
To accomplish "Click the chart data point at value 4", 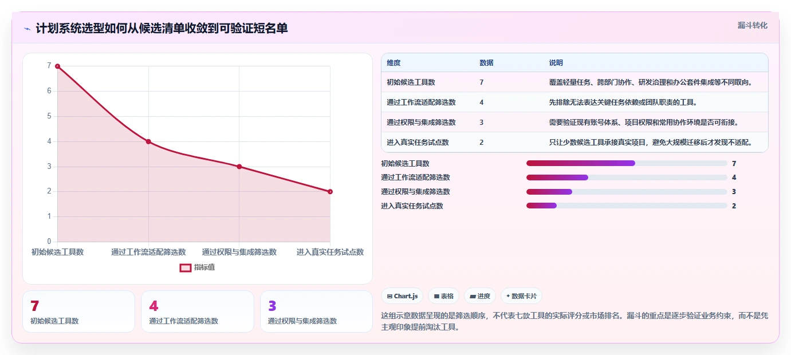I will pyautogui.click(x=148, y=141).
